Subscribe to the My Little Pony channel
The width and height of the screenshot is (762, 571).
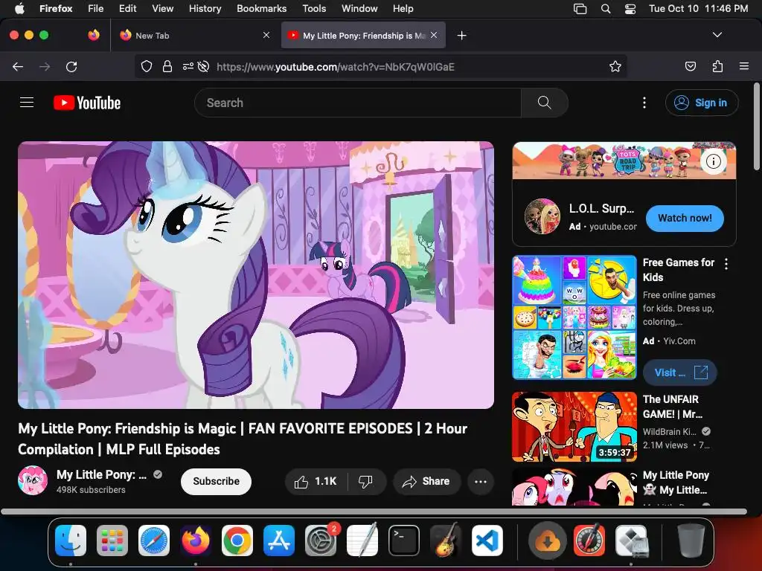(216, 481)
